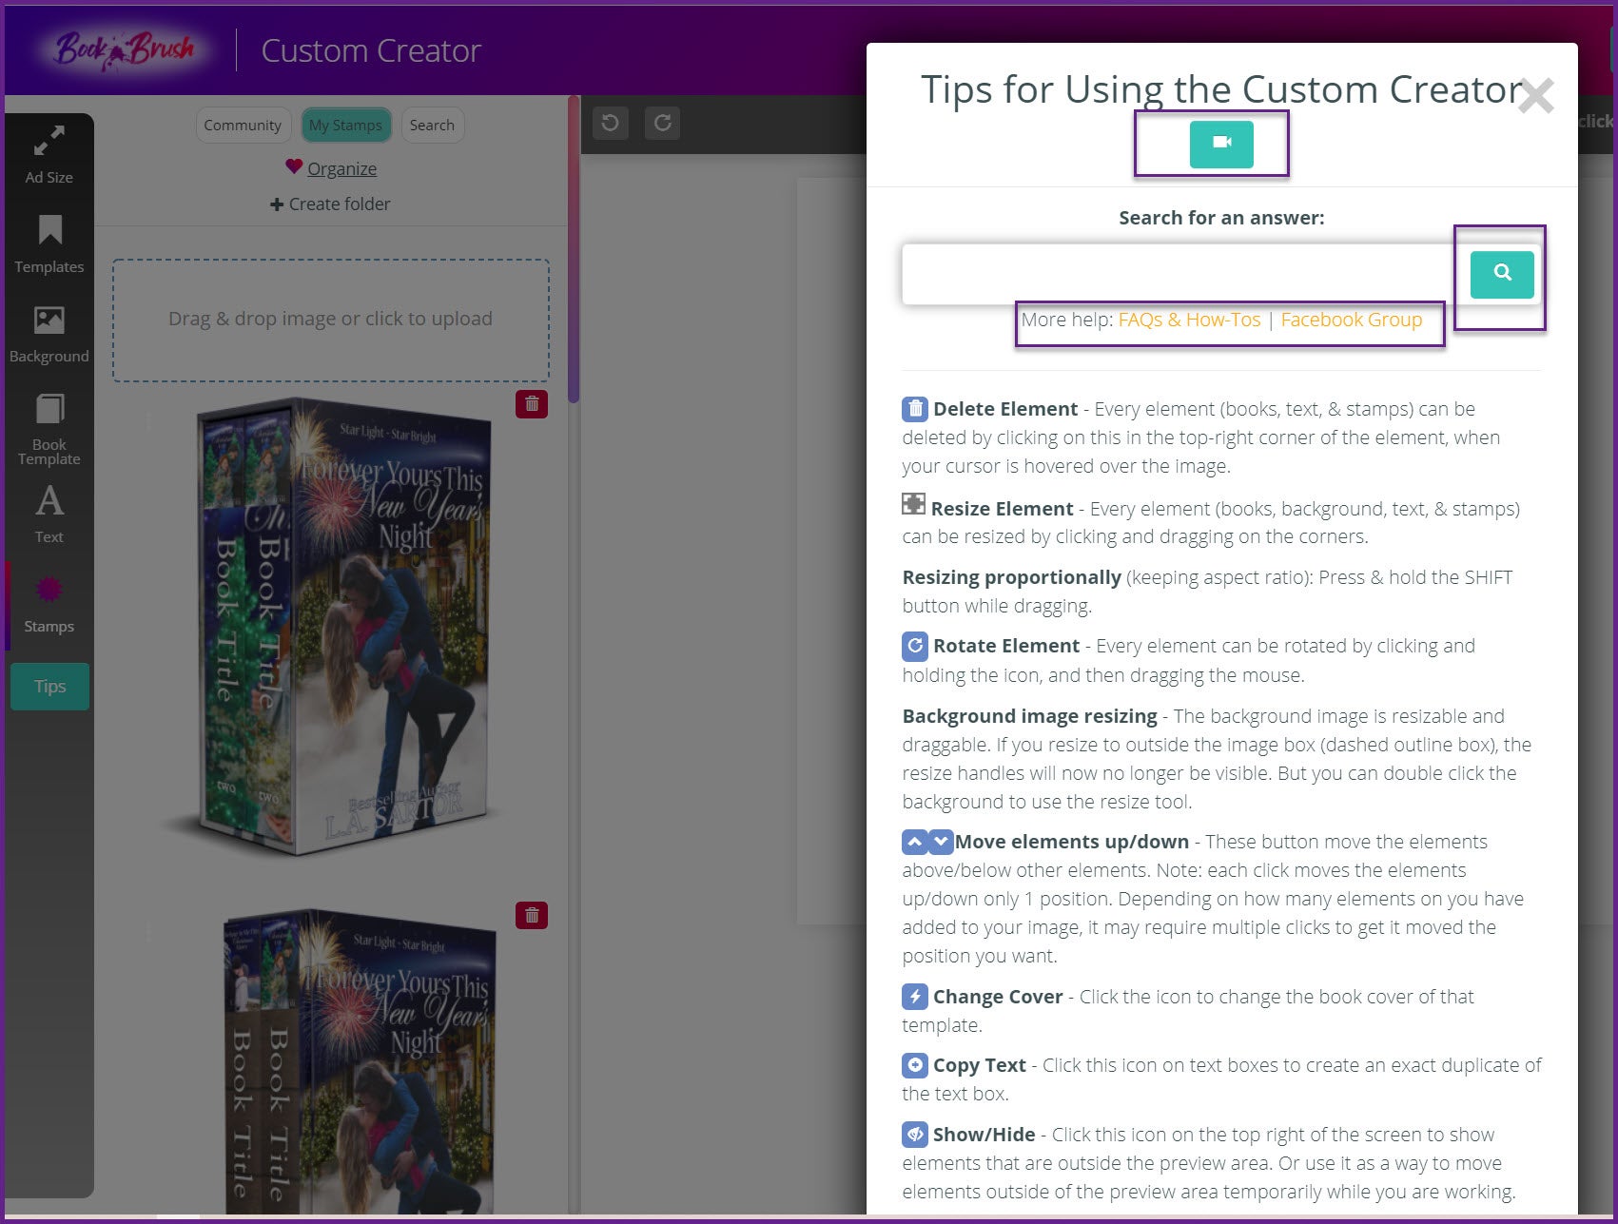This screenshot has height=1224, width=1618.
Task: Select the My Stamps tab
Action: click(x=345, y=126)
